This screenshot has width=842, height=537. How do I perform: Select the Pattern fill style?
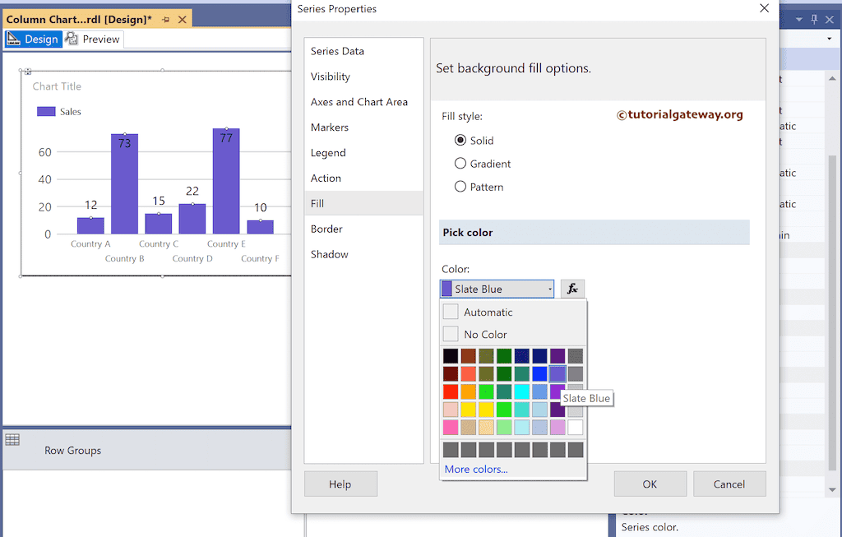coord(460,187)
